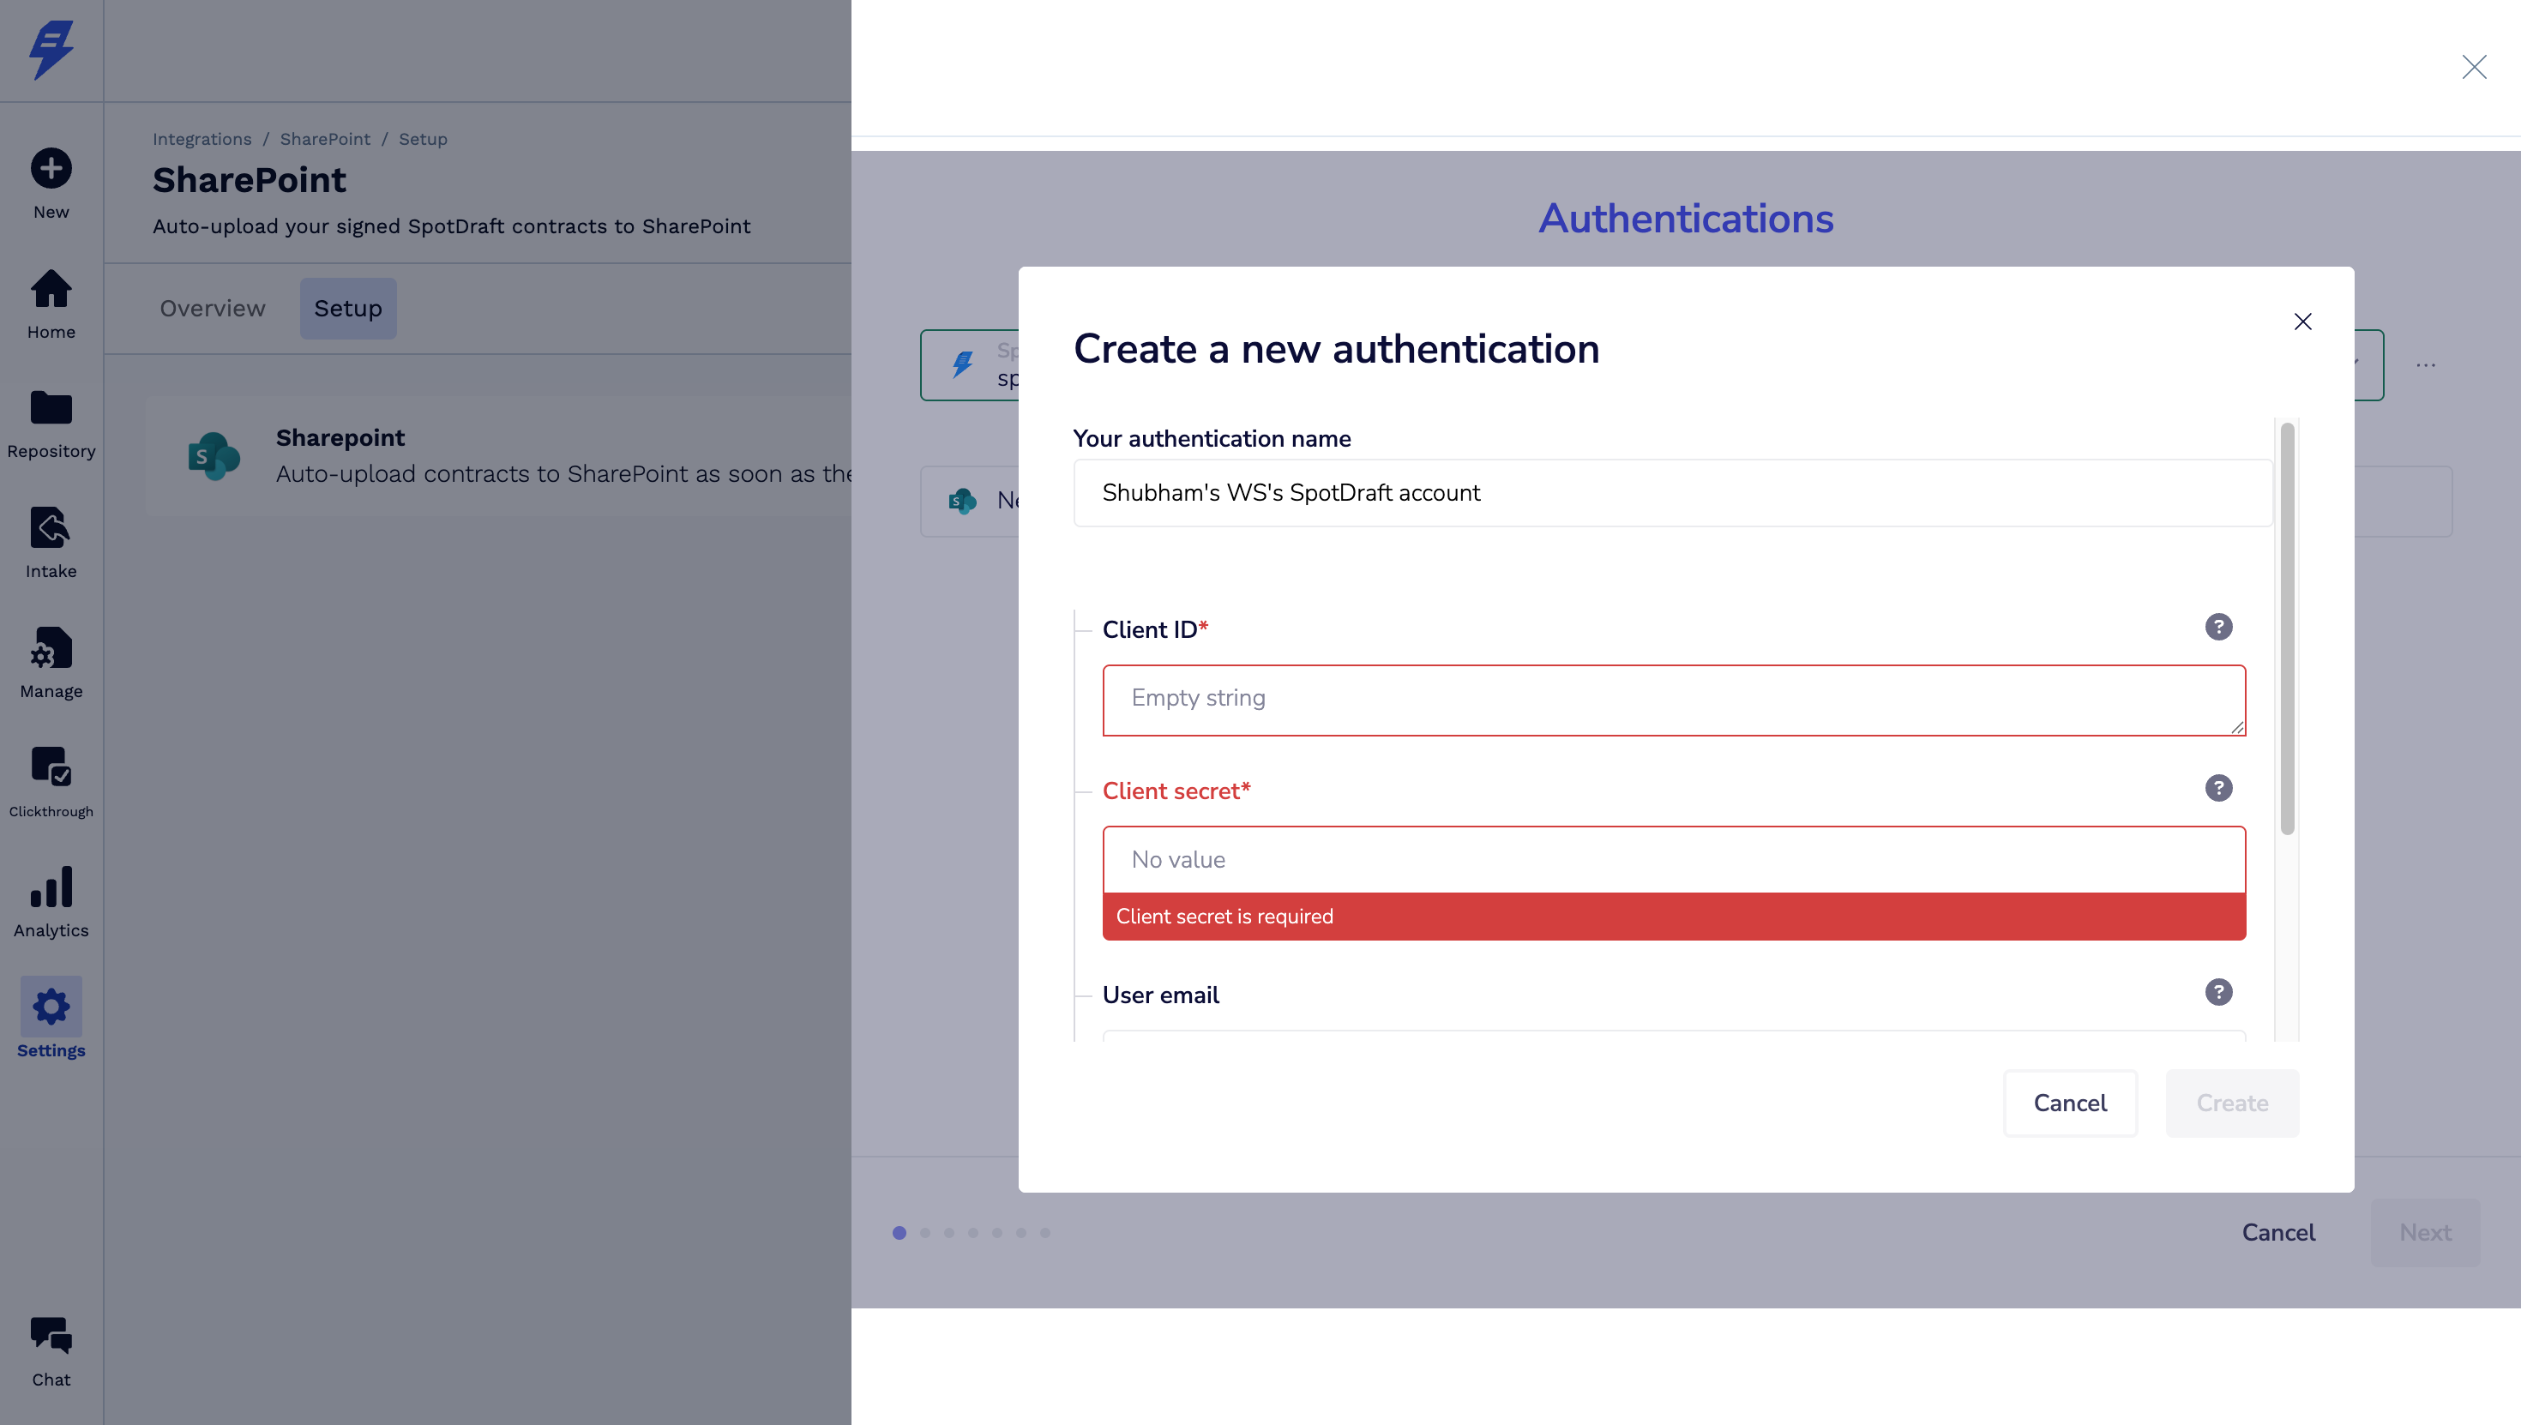Screen dimensions: 2521x1425
Task: Focus the Client secret input field
Action: [x=1672, y=860]
